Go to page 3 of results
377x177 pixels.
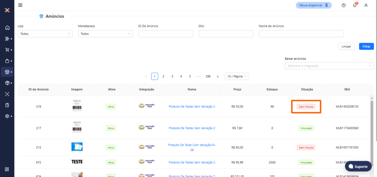172,76
